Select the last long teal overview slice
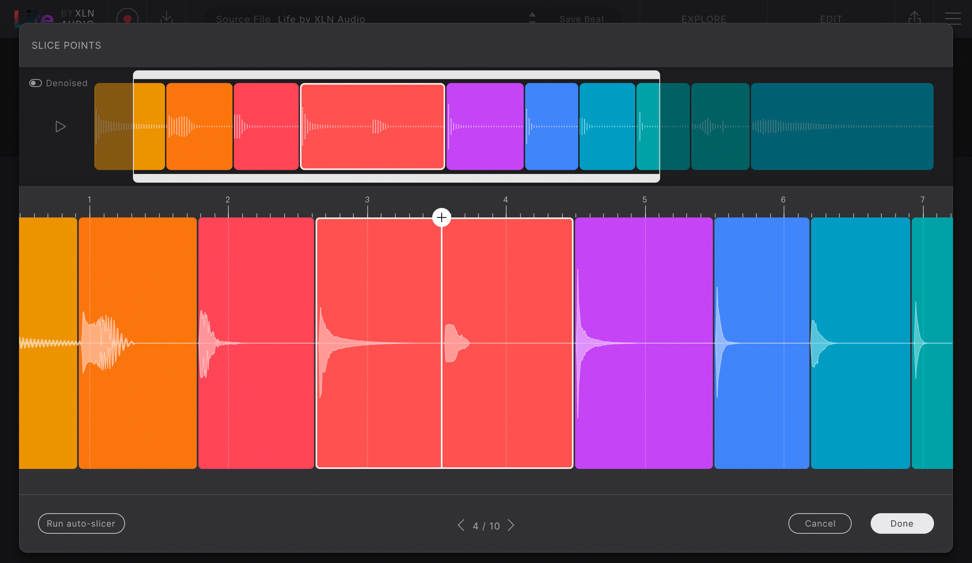 tap(842, 127)
